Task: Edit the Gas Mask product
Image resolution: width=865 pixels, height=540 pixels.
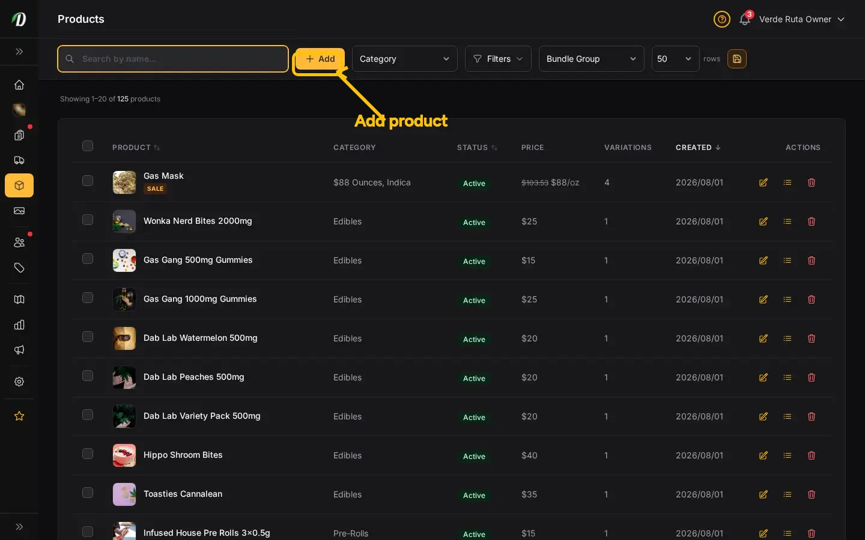Action: point(763,182)
